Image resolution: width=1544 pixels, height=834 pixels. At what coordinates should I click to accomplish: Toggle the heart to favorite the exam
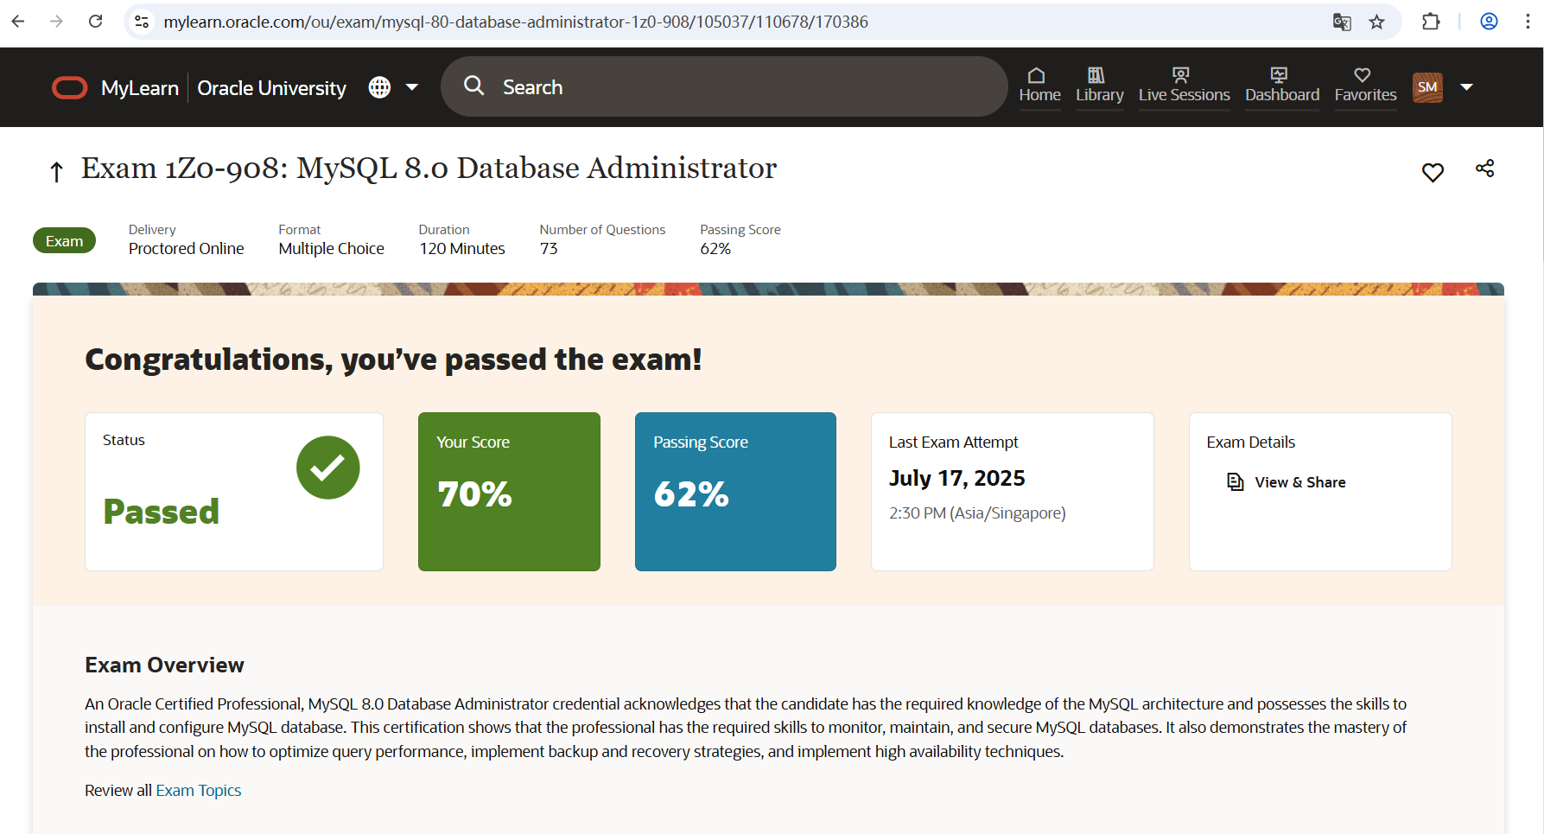[1433, 172]
